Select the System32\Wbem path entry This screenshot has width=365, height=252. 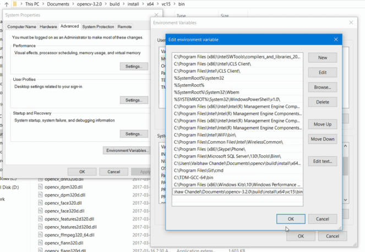[x=238, y=92]
